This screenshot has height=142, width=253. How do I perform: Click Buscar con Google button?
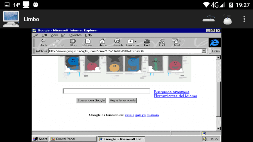click(x=91, y=100)
